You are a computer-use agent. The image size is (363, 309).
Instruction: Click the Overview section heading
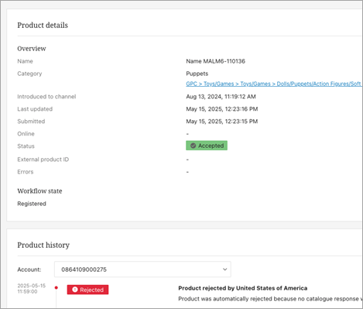pyautogui.click(x=32, y=49)
